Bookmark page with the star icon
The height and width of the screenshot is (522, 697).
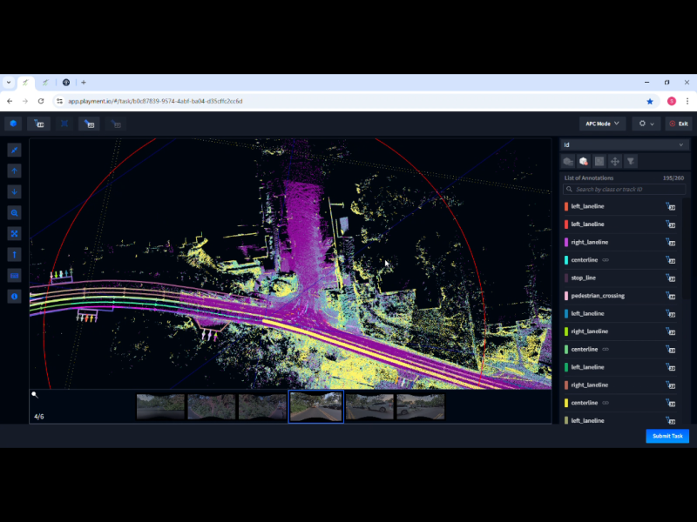pyautogui.click(x=649, y=101)
